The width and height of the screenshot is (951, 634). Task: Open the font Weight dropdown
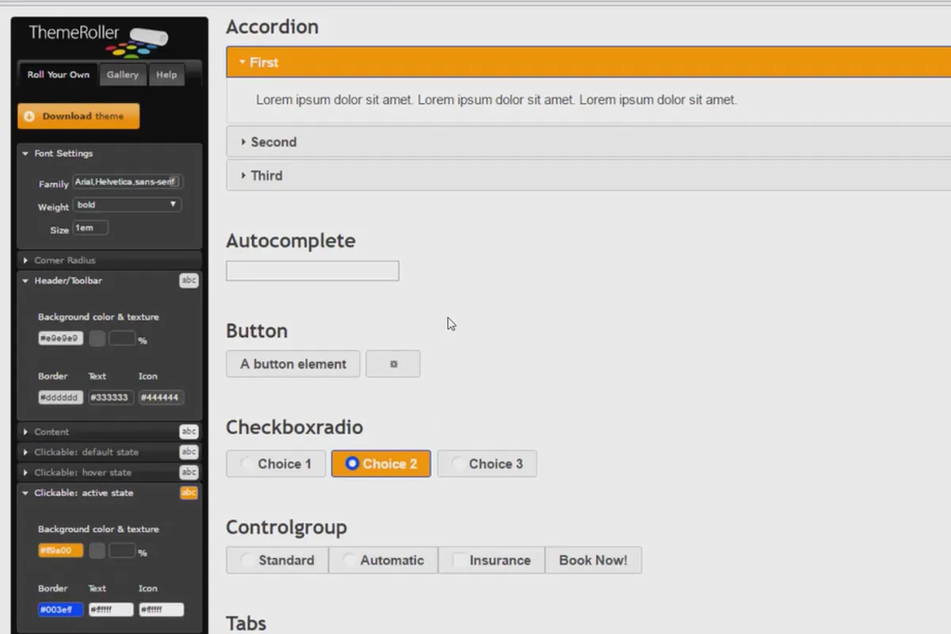127,204
